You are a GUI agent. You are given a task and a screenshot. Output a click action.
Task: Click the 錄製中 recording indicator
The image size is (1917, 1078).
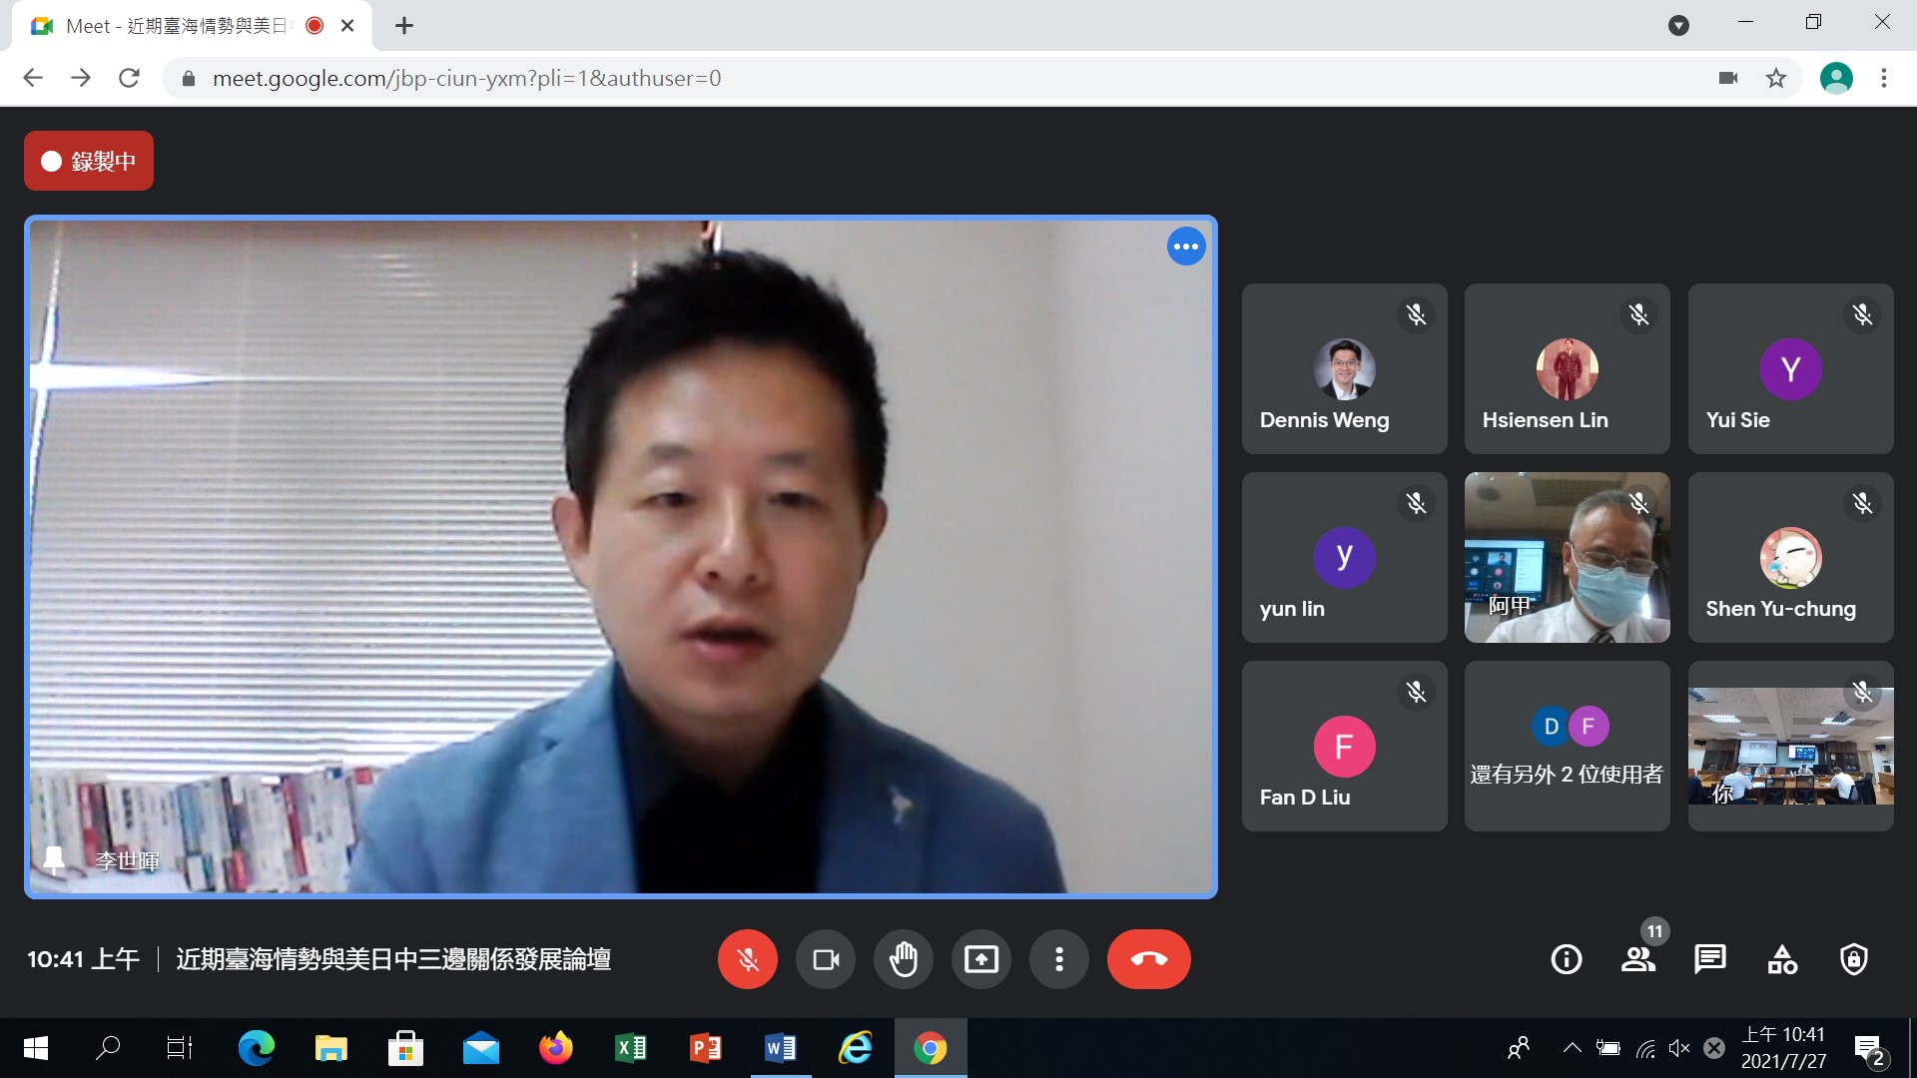89,161
